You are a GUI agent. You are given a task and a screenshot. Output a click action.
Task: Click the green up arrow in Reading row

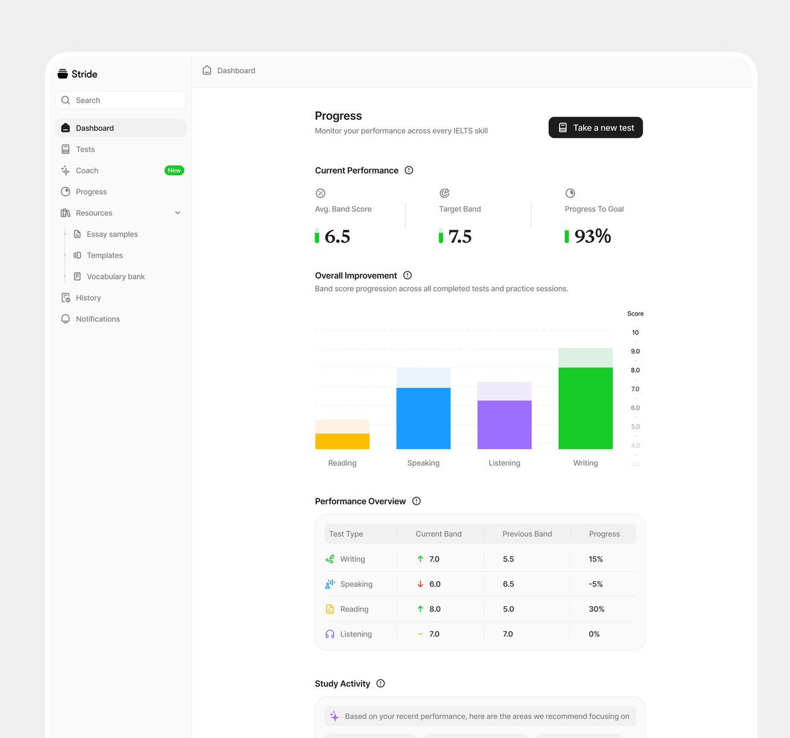[x=420, y=609]
